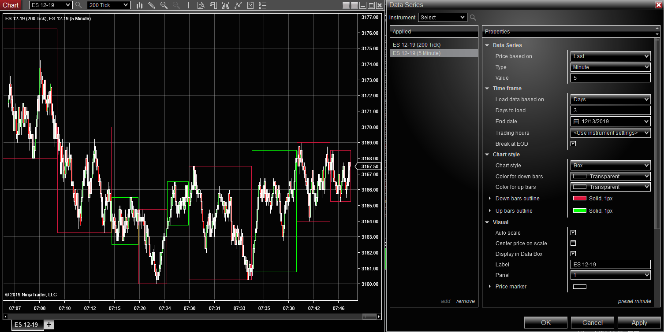The image size is (664, 332).
Task: Open Color for up bars Transparent selector
Action: click(x=611, y=187)
